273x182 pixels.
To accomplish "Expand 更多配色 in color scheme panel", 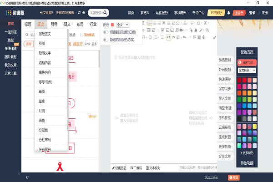I will click(x=247, y=152).
